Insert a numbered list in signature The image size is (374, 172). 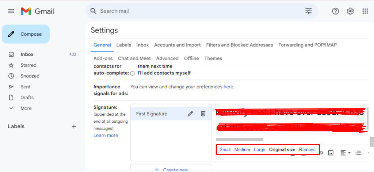[358, 153]
